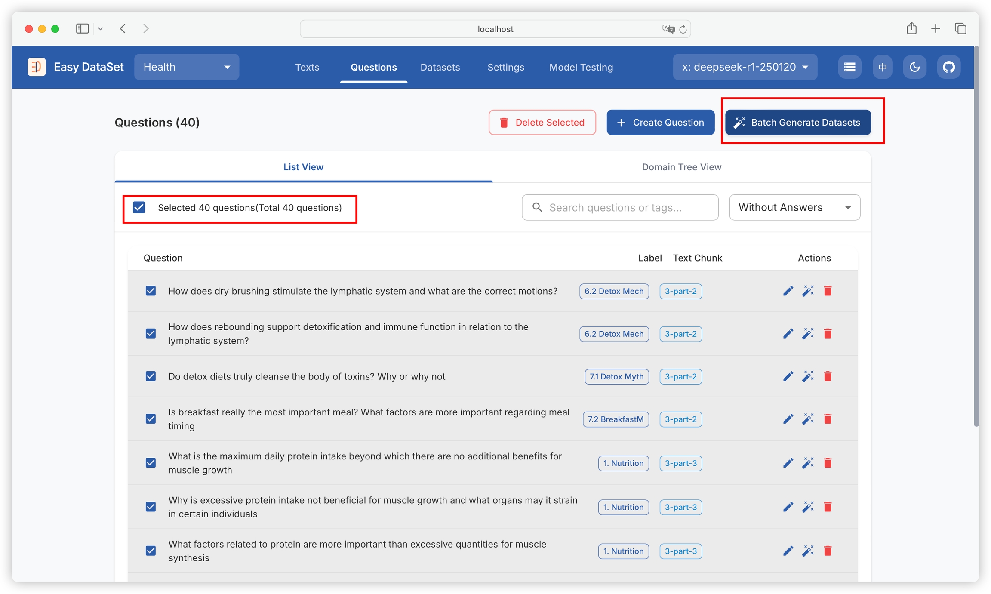Click language switch icon in header
This screenshot has width=991, height=594.
tap(882, 67)
